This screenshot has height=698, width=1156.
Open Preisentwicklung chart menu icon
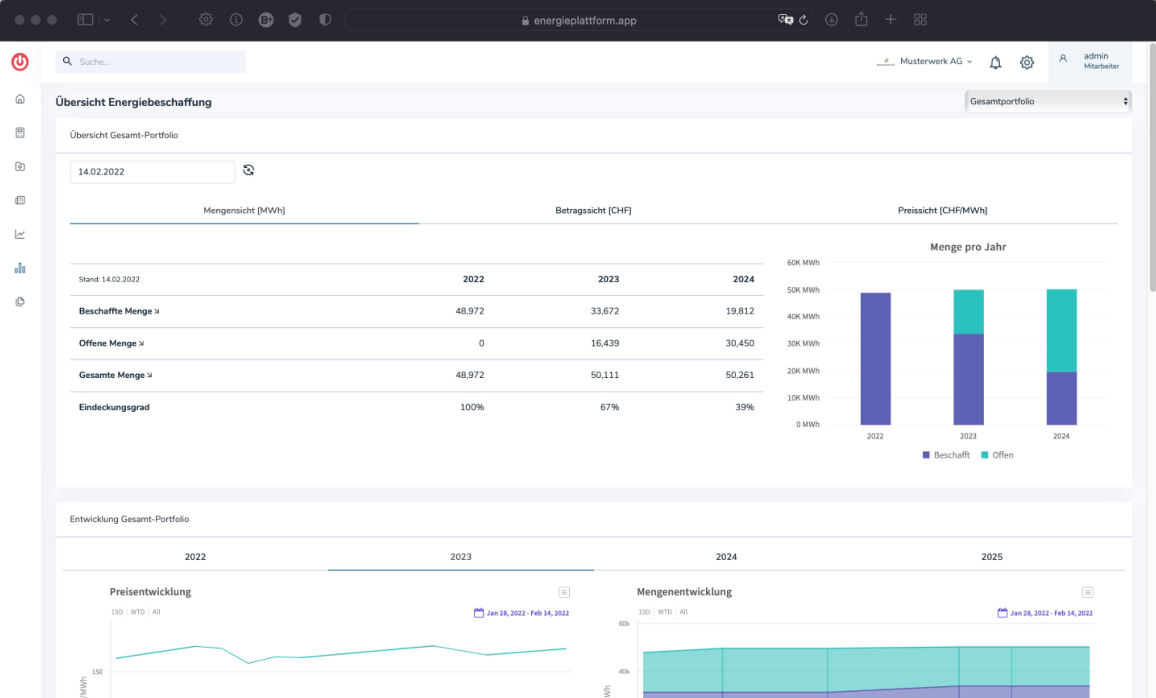click(x=564, y=592)
